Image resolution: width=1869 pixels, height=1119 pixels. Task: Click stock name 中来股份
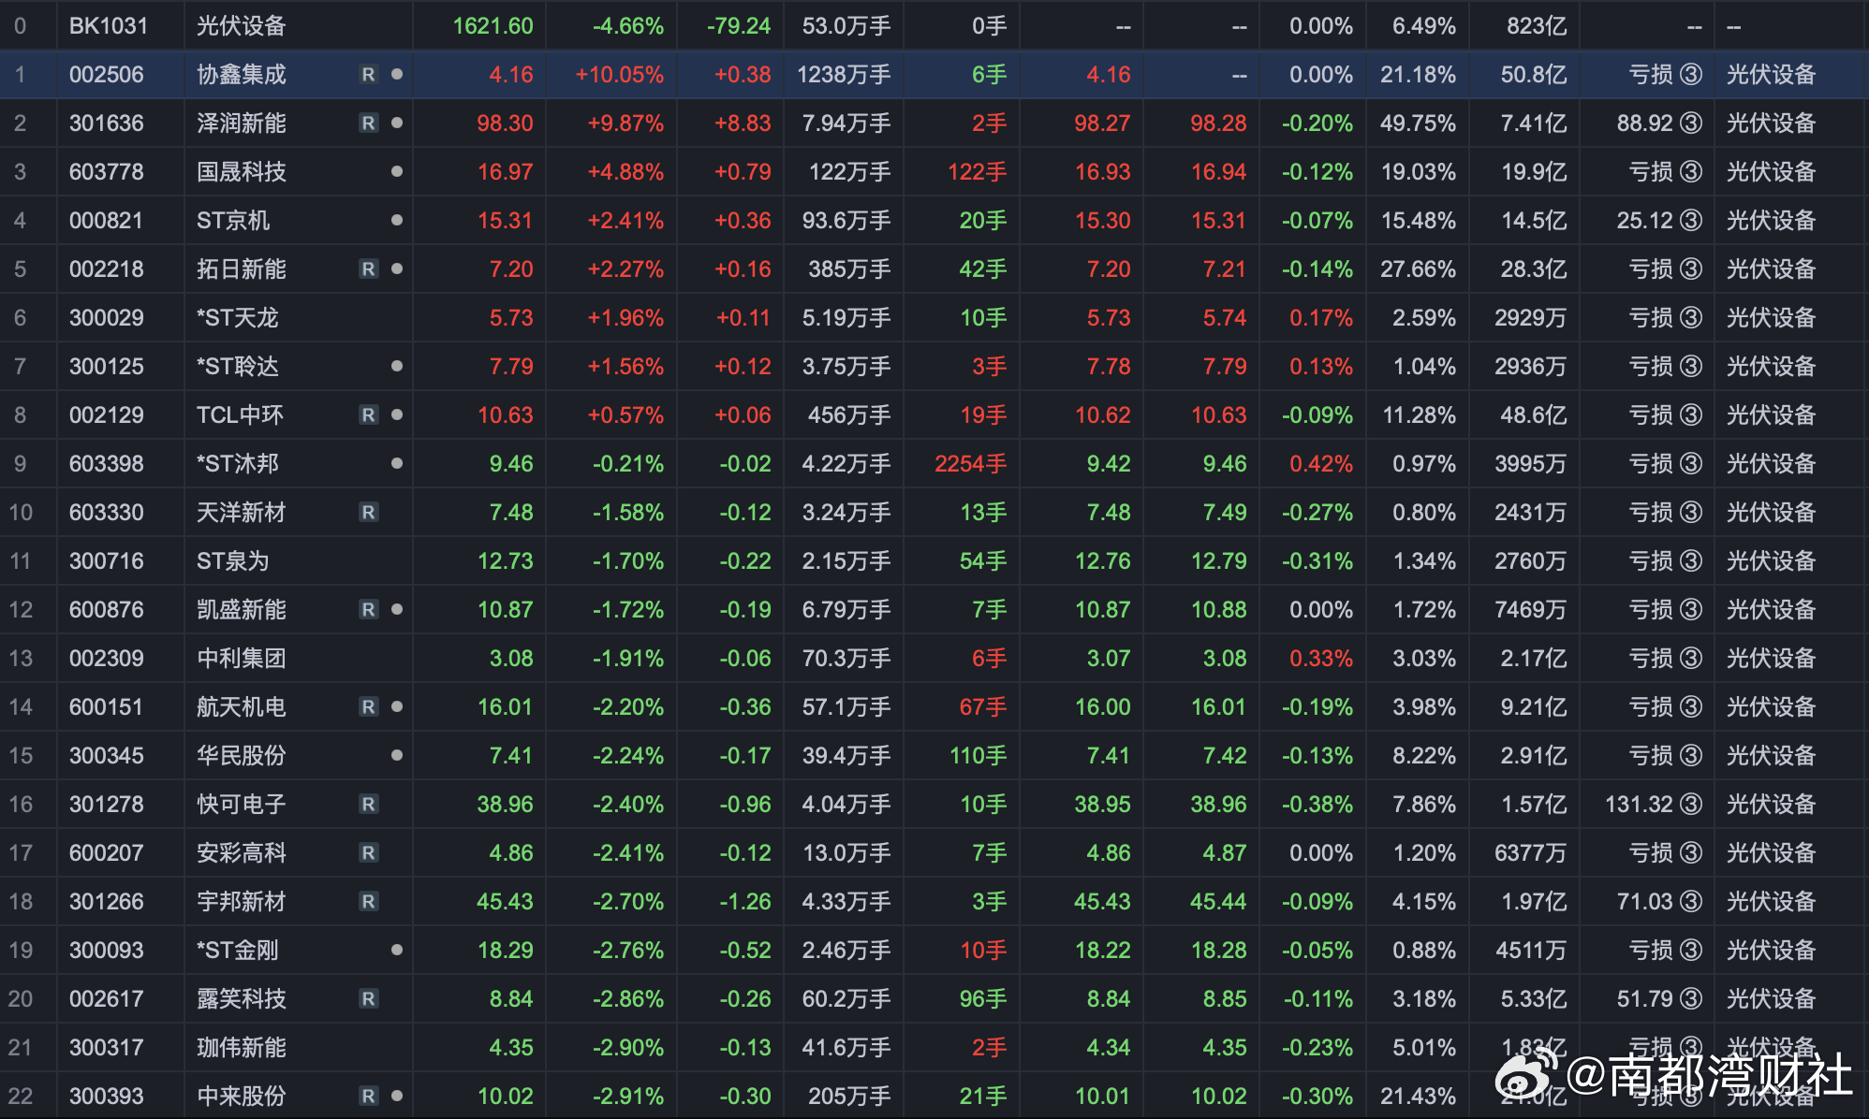coord(241,1097)
